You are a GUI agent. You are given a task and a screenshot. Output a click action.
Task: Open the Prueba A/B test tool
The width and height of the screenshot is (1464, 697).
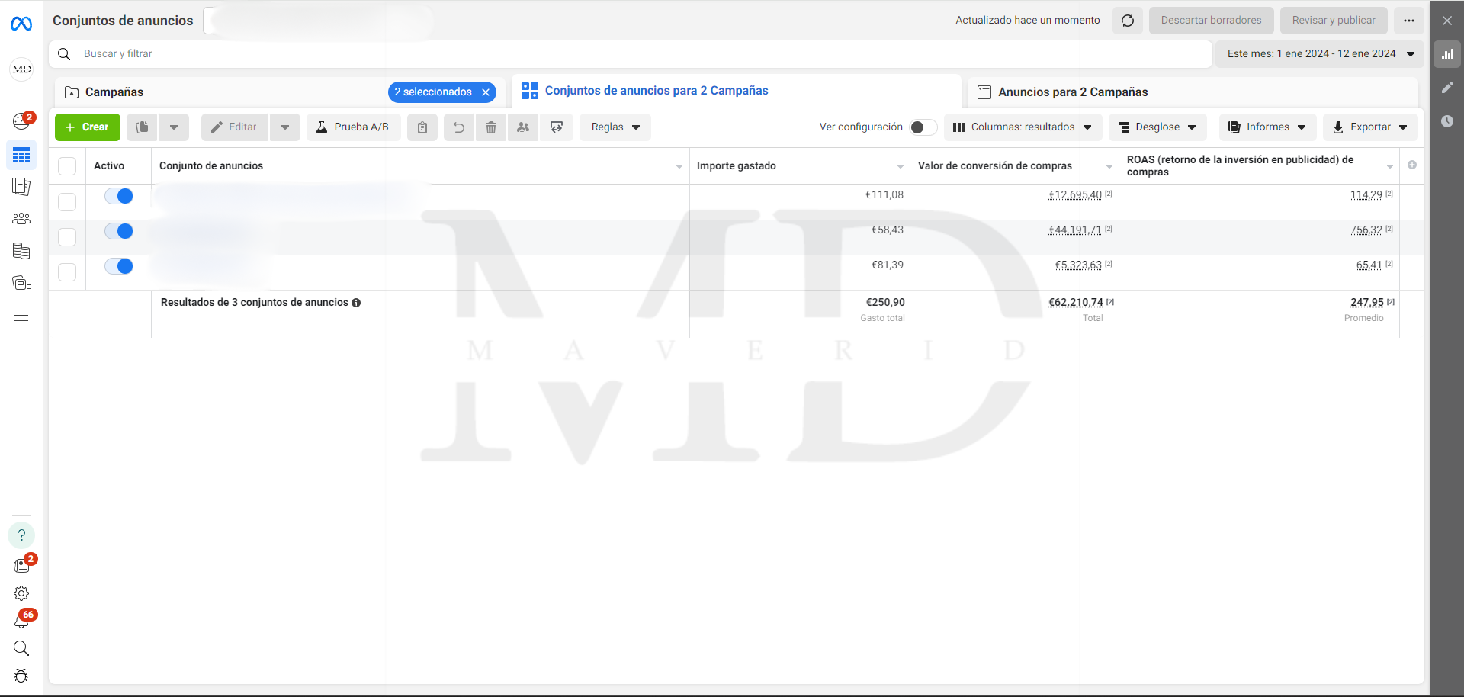pyautogui.click(x=353, y=127)
